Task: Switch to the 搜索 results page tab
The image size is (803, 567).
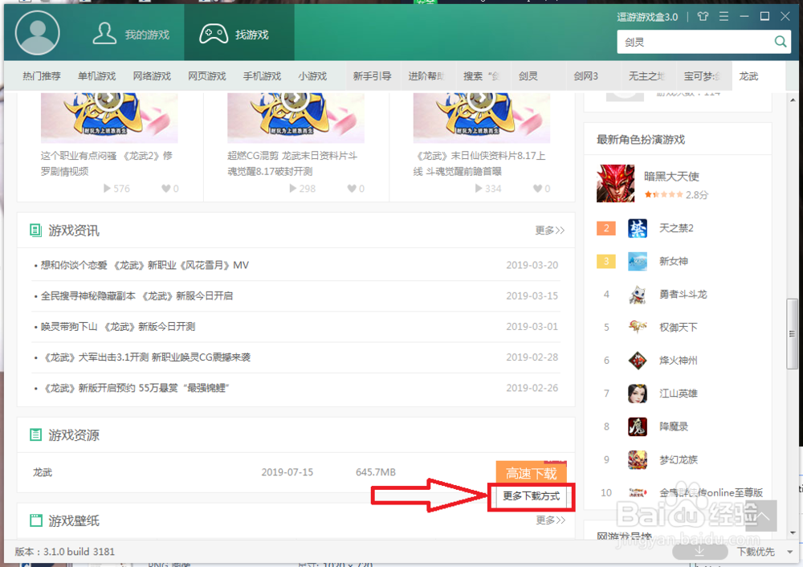Action: (x=483, y=75)
